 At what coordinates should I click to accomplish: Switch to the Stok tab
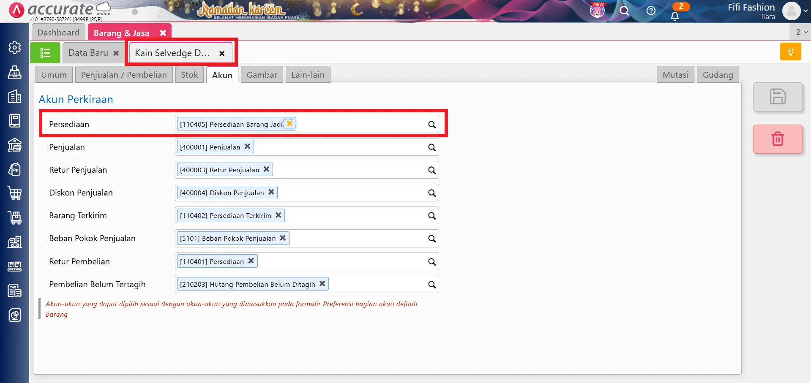[189, 75]
